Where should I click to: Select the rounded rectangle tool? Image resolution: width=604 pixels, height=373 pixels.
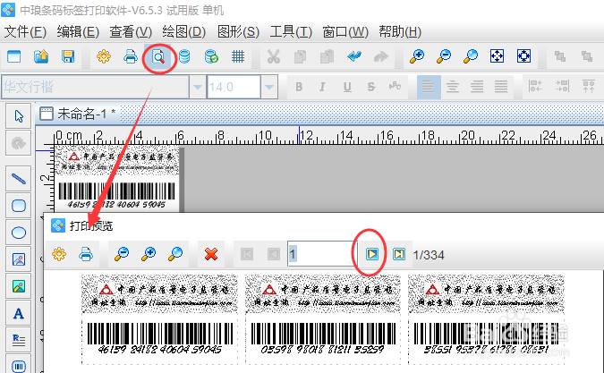19,206
